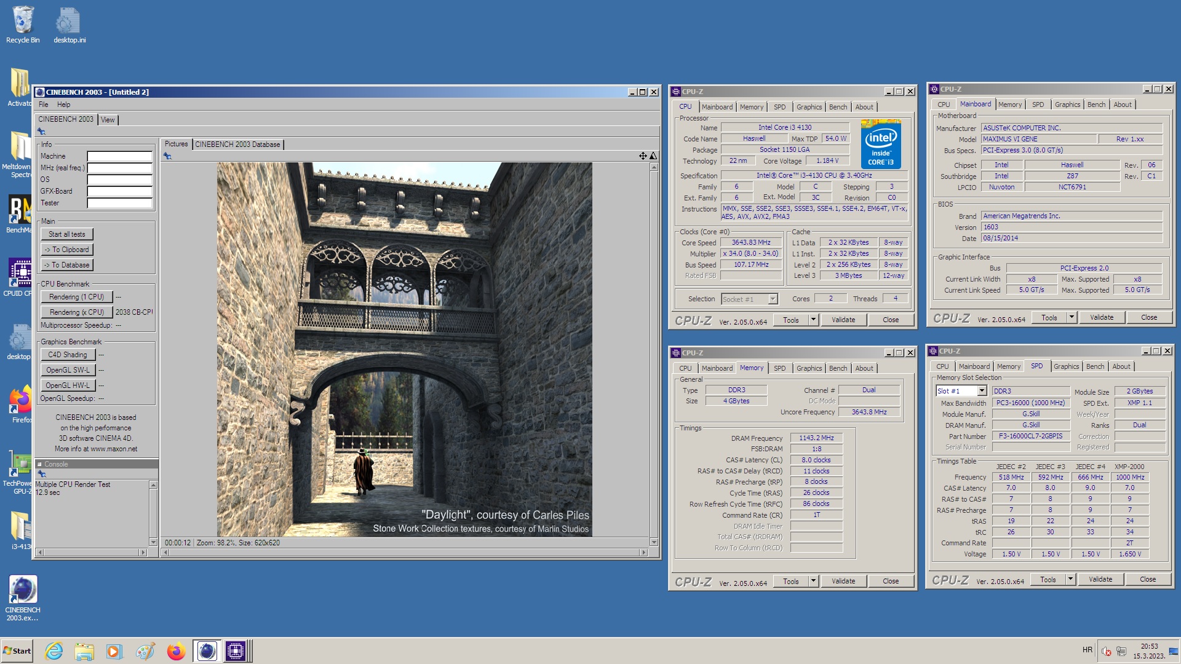Screen dimensions: 1181x664
Task: Click the picture viewer horizontal scrollbar
Action: (404, 552)
